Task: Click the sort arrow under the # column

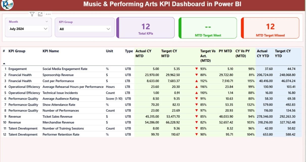Action: click(4, 64)
